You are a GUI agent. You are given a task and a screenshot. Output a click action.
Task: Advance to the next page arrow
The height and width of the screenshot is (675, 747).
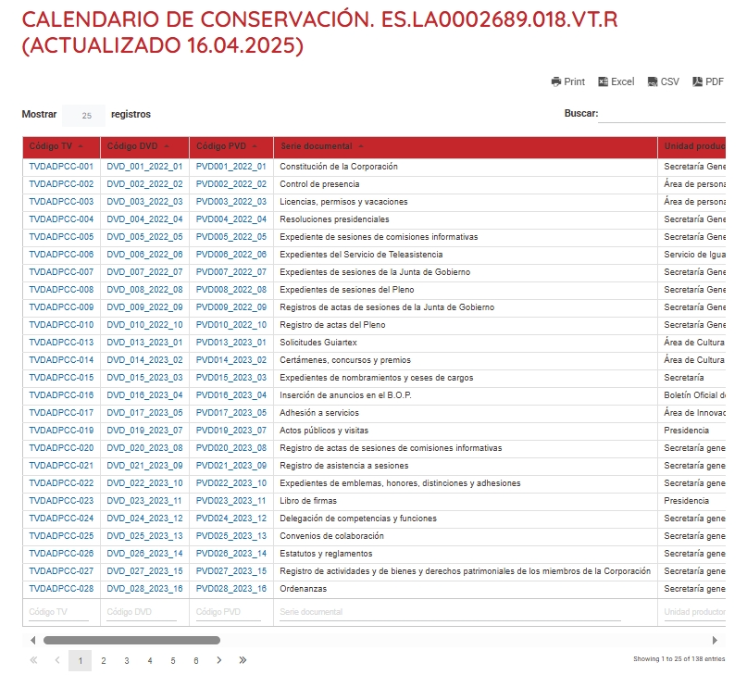[219, 660]
